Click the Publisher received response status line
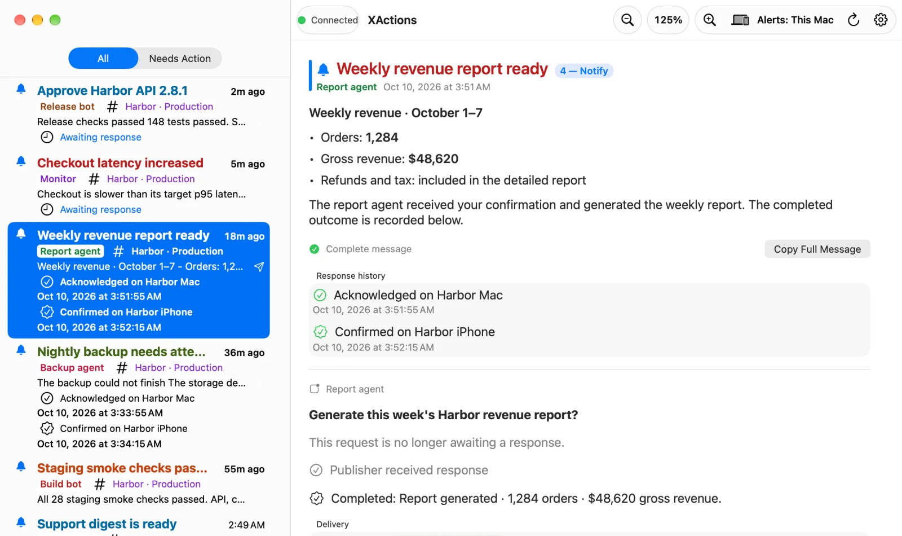Viewport: 902px width, 536px height. 399,470
